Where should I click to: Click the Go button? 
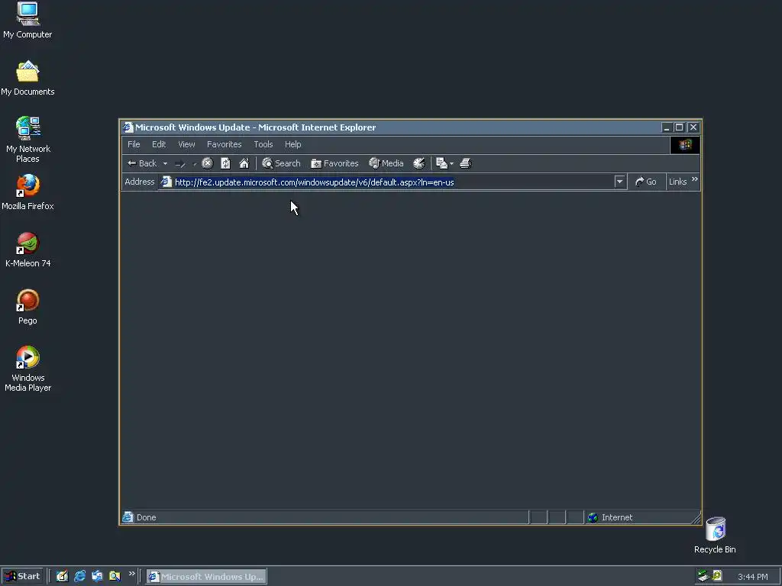pyautogui.click(x=646, y=182)
